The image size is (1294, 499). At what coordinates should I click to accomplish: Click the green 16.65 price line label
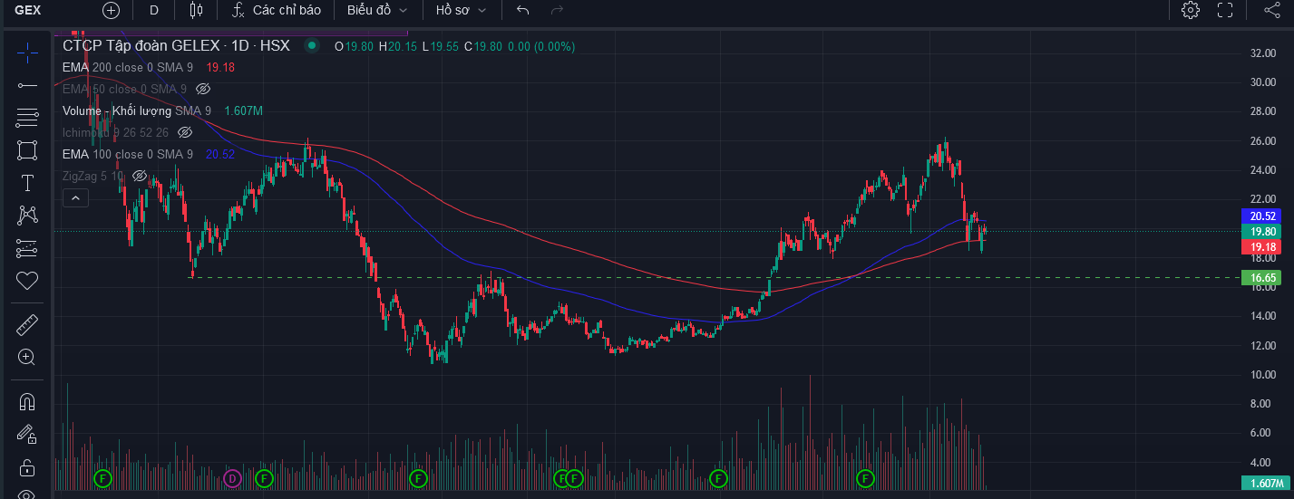coord(1263,277)
